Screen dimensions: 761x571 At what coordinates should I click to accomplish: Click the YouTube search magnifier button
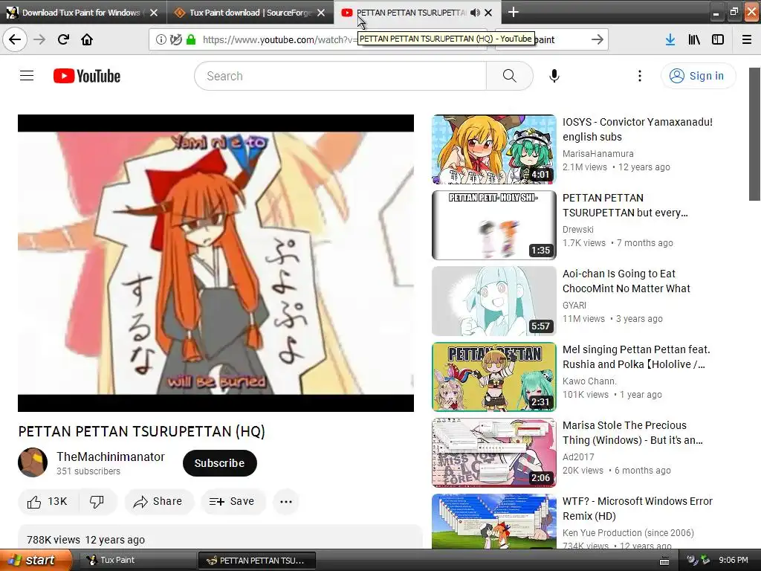pyautogui.click(x=510, y=76)
